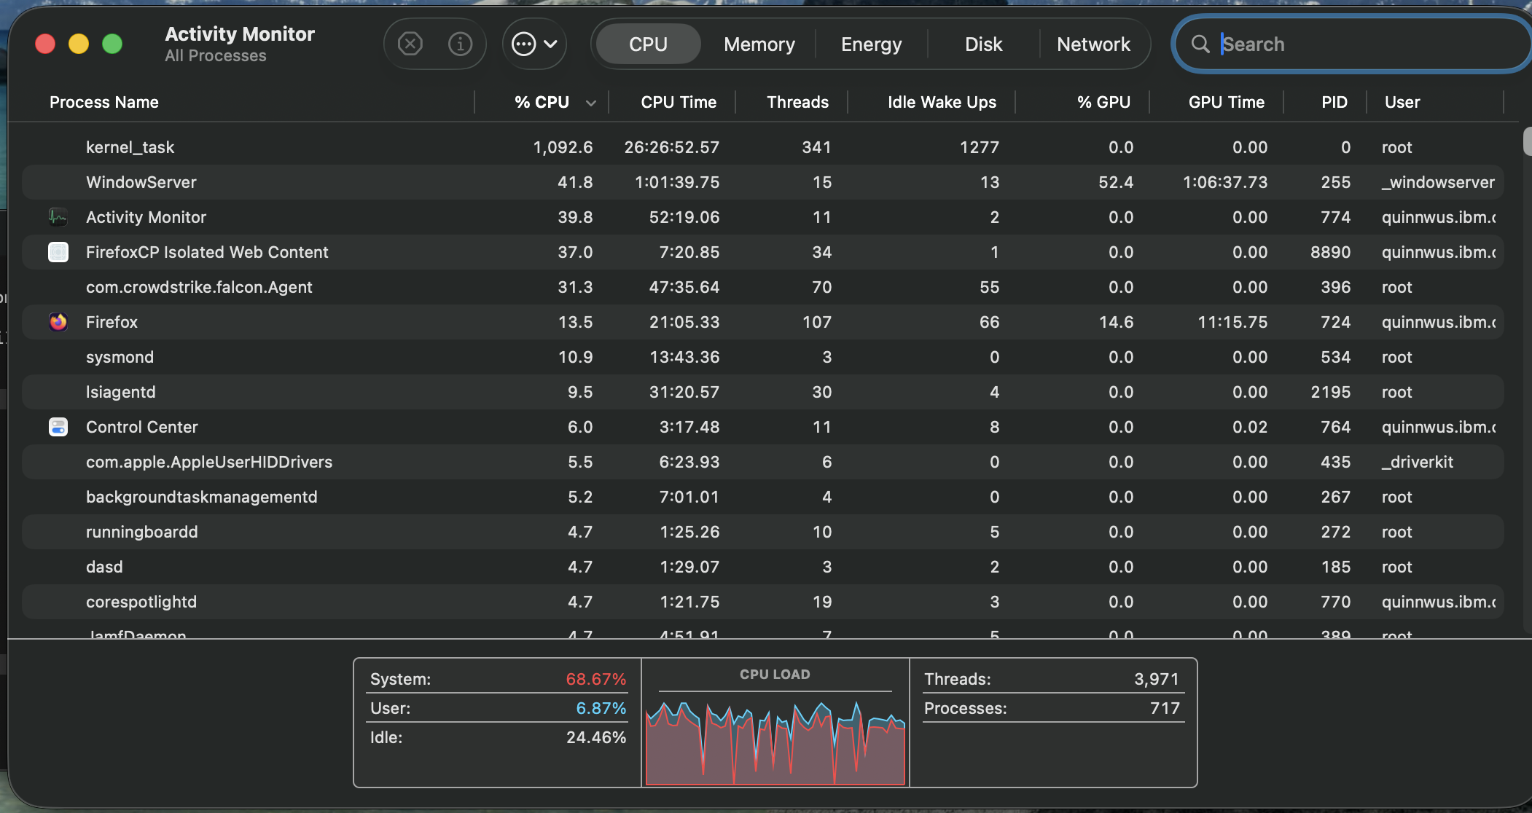1532x813 pixels.
Task: Sort by the Process Name column header
Action: coord(104,102)
